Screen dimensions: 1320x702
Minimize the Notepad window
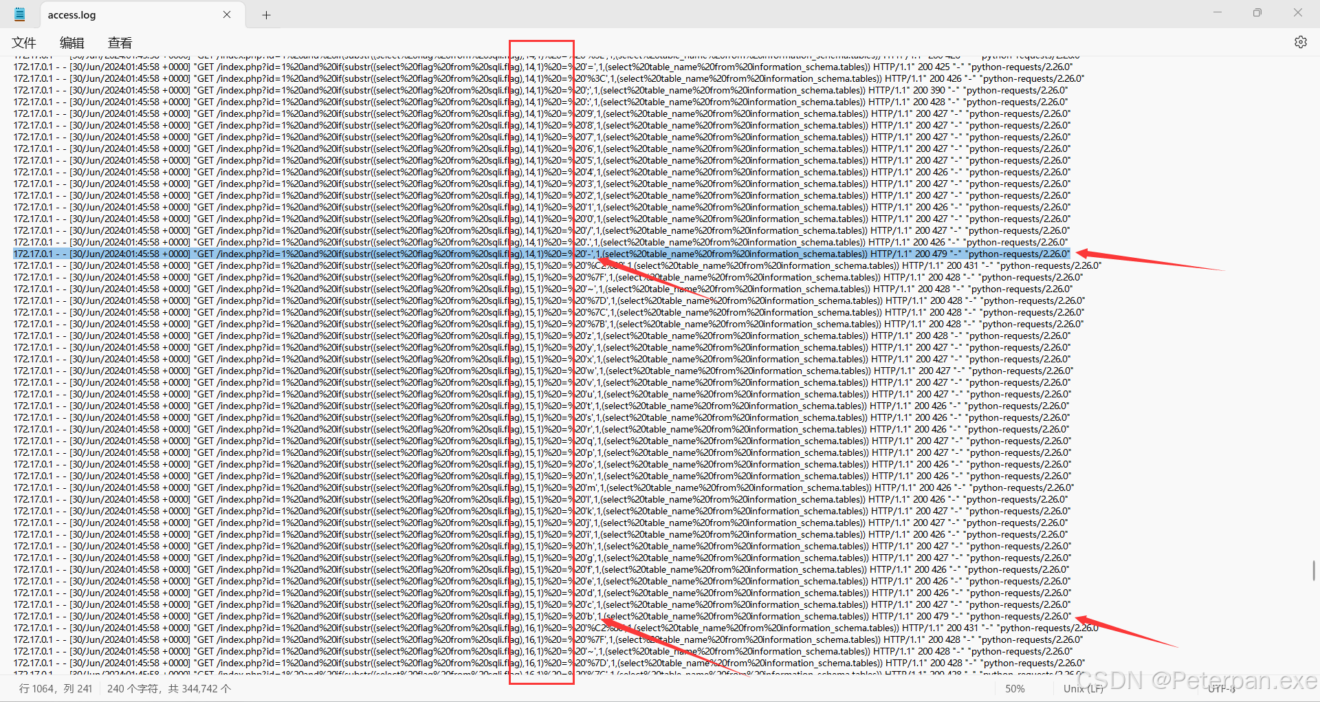pos(1218,12)
